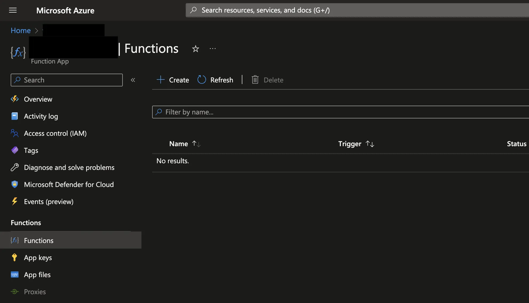Screen dimensions: 529x303
Task: Open Activity log in sidebar
Action: tap(41, 116)
